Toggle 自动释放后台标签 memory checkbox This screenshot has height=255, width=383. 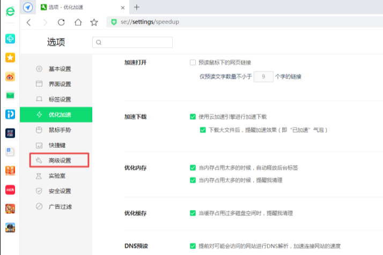tap(193, 168)
